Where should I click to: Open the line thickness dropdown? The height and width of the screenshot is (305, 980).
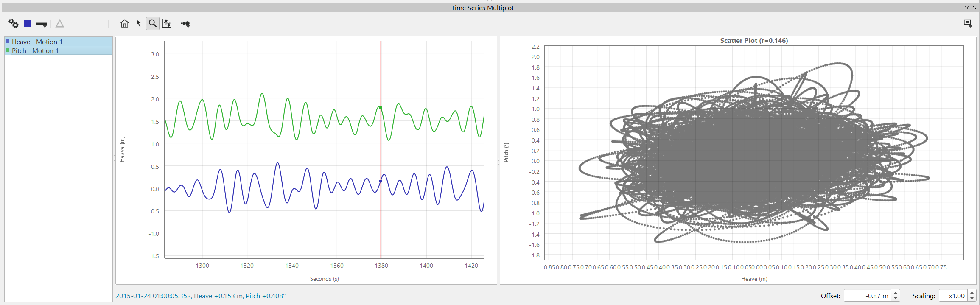point(42,24)
